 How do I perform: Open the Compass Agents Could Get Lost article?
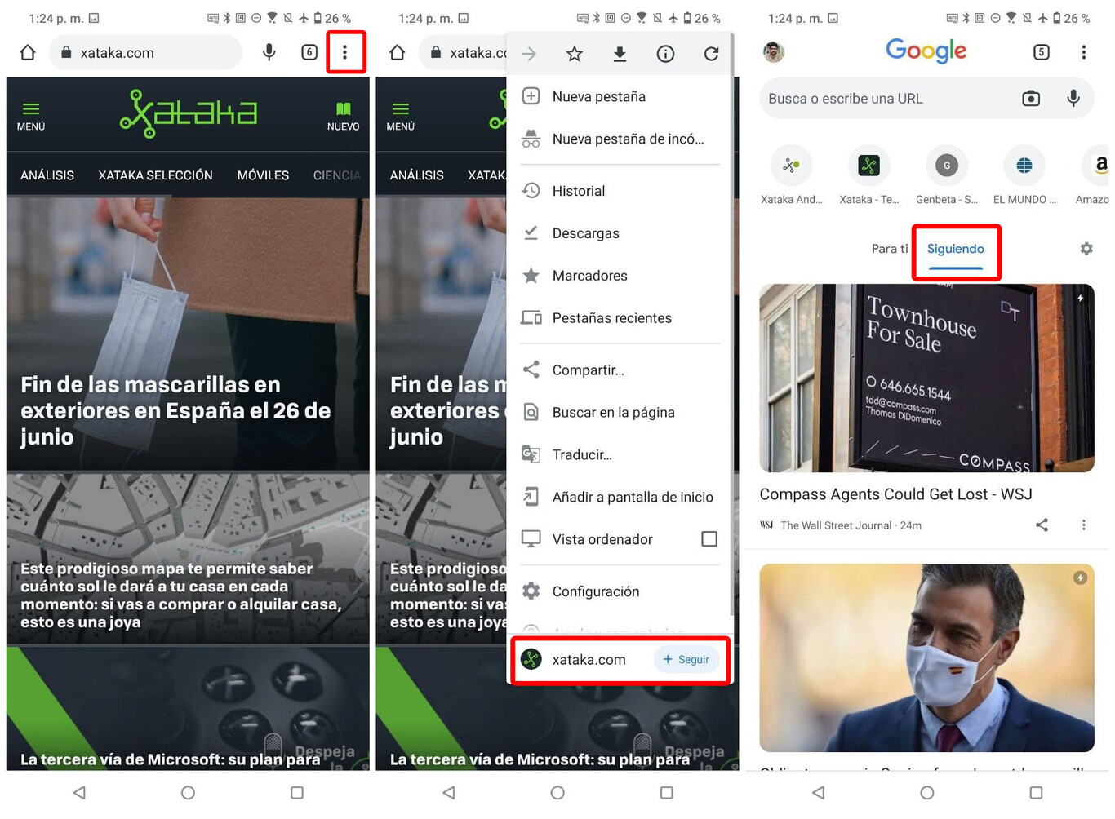click(895, 494)
